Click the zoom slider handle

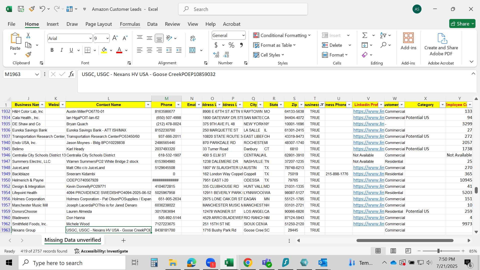438,251
